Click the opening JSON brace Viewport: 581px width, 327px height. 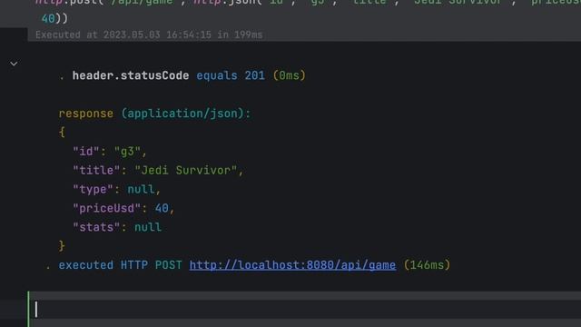coord(62,133)
